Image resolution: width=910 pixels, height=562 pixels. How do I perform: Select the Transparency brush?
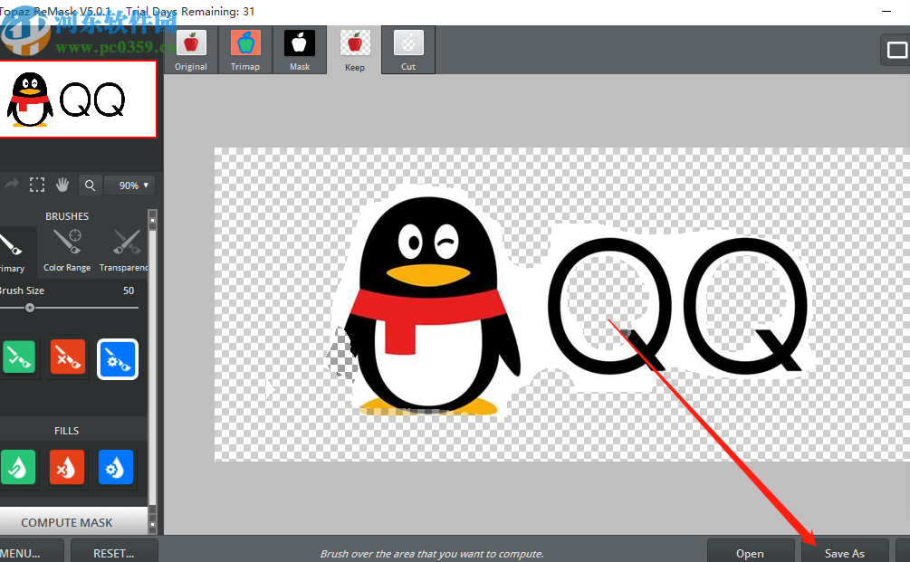click(122, 251)
